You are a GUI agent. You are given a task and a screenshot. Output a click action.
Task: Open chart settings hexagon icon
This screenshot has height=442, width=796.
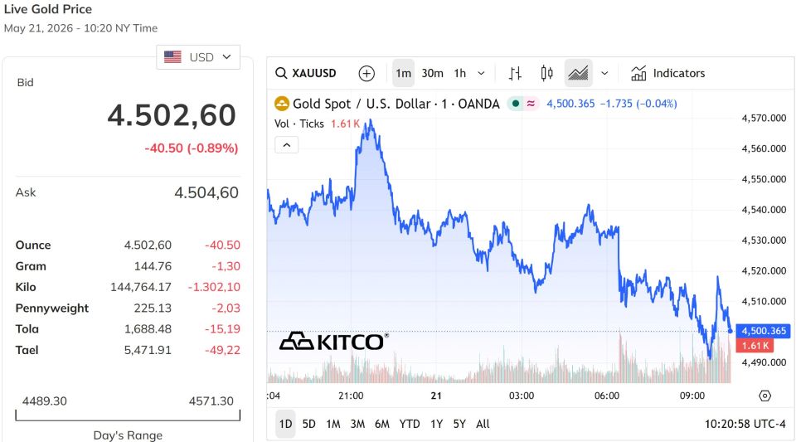coord(765,396)
